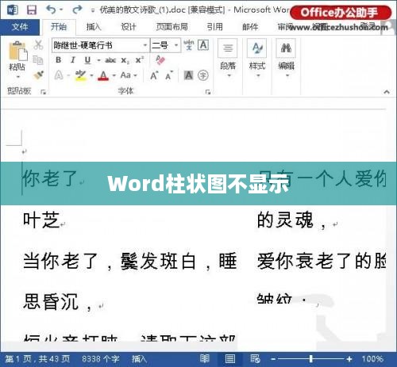Click the Save icon in quick access toolbar
397x367 pixels.
[x=32, y=10]
